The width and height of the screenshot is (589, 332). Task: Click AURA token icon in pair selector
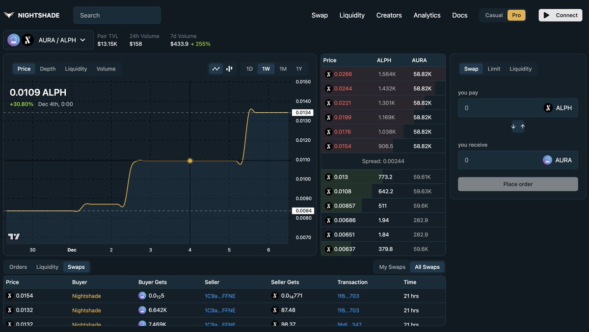(14, 40)
